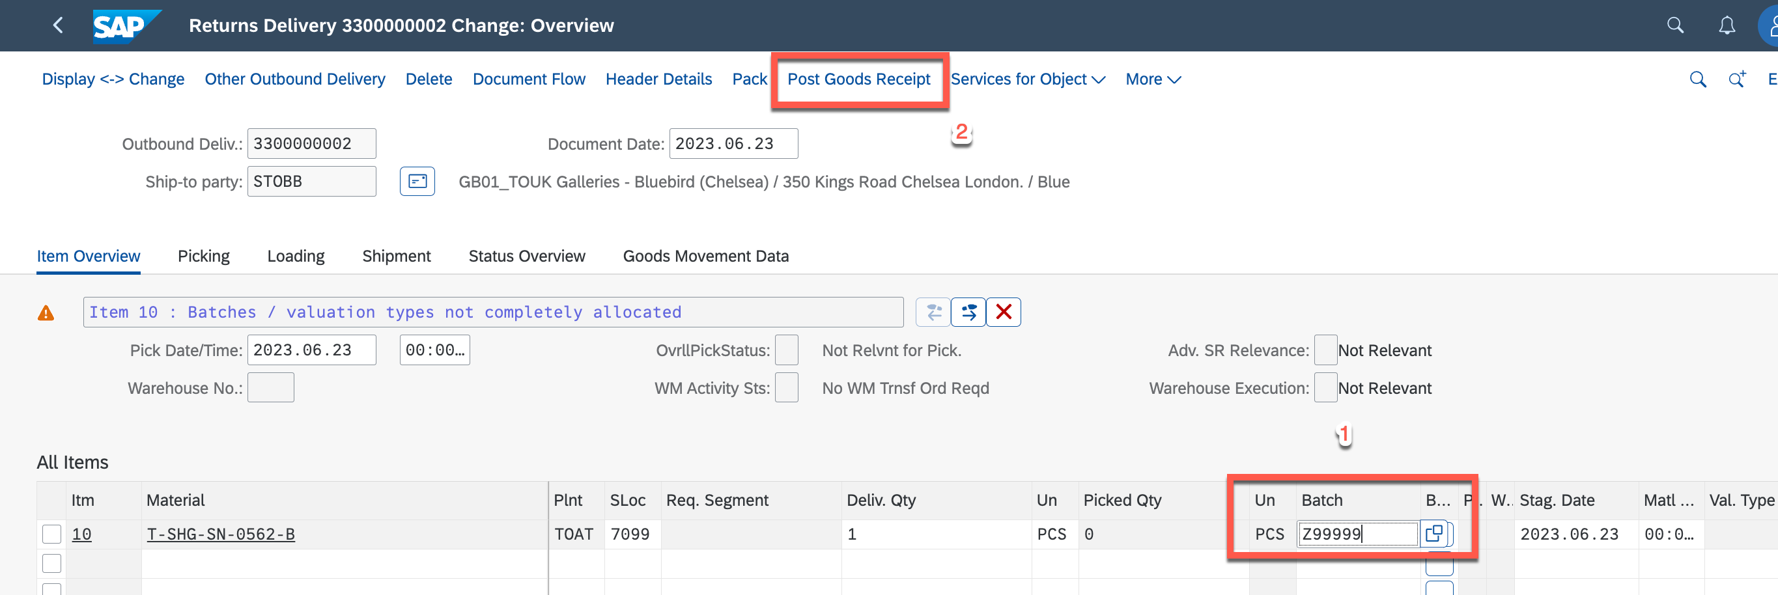Screen dimensions: 1778x595
Task: Click the red X delete message icon
Action: (x=1003, y=312)
